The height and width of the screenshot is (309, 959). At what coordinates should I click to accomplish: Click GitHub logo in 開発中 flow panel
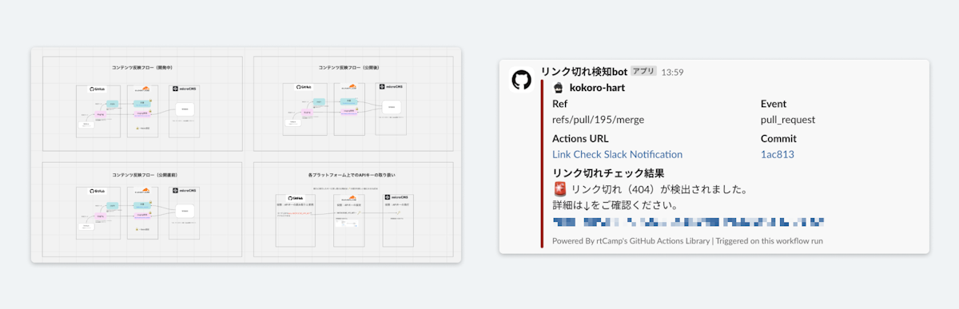(x=97, y=89)
